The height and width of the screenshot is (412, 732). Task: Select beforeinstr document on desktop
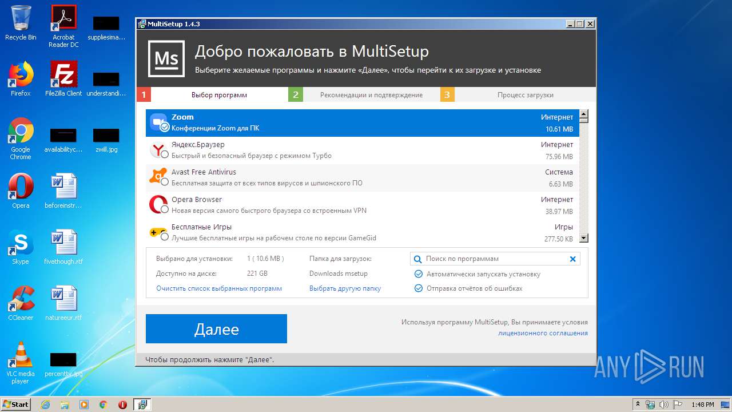63,191
